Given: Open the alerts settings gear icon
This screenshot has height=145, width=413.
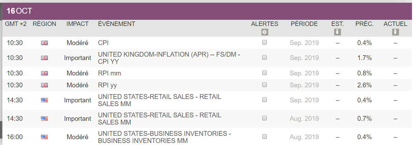Looking at the screenshot, I should [x=265, y=32].
